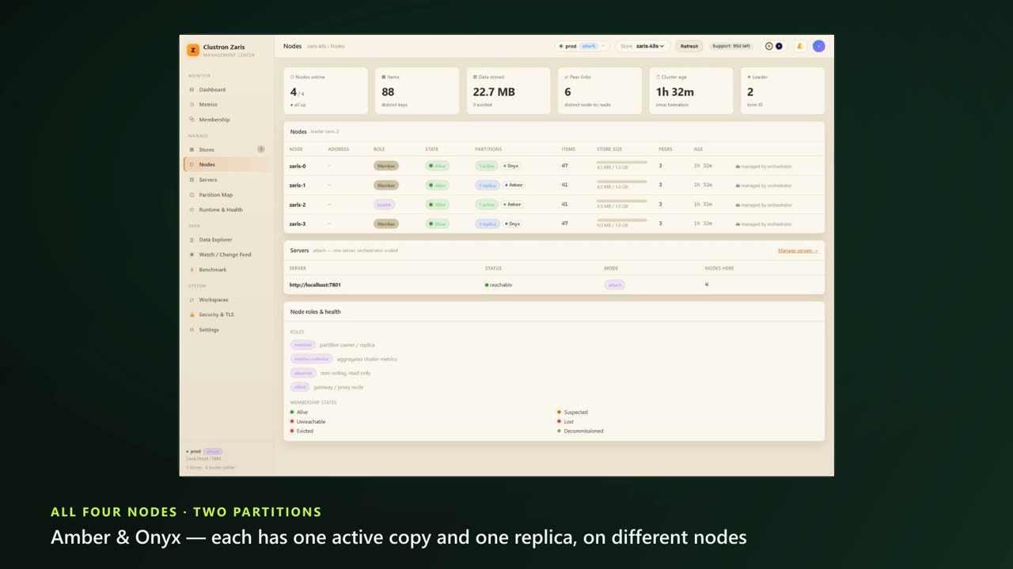
Task: Click the Security & TLS lock icon
Action: [192, 315]
